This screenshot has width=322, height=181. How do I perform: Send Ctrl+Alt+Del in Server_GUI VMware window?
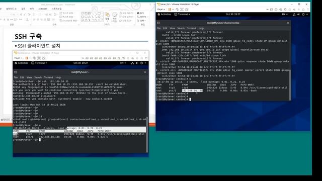177,10
